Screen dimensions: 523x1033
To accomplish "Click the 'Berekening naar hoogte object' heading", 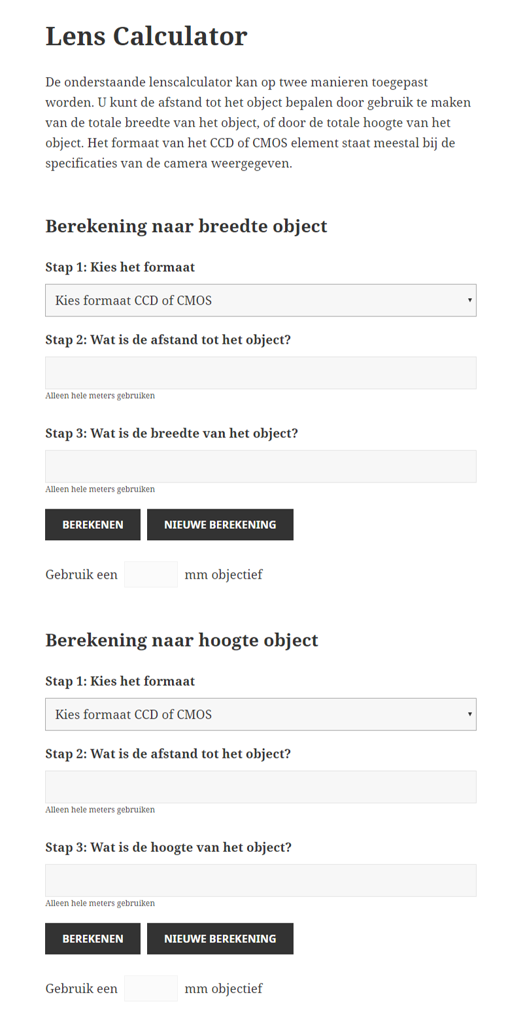I will coord(182,640).
